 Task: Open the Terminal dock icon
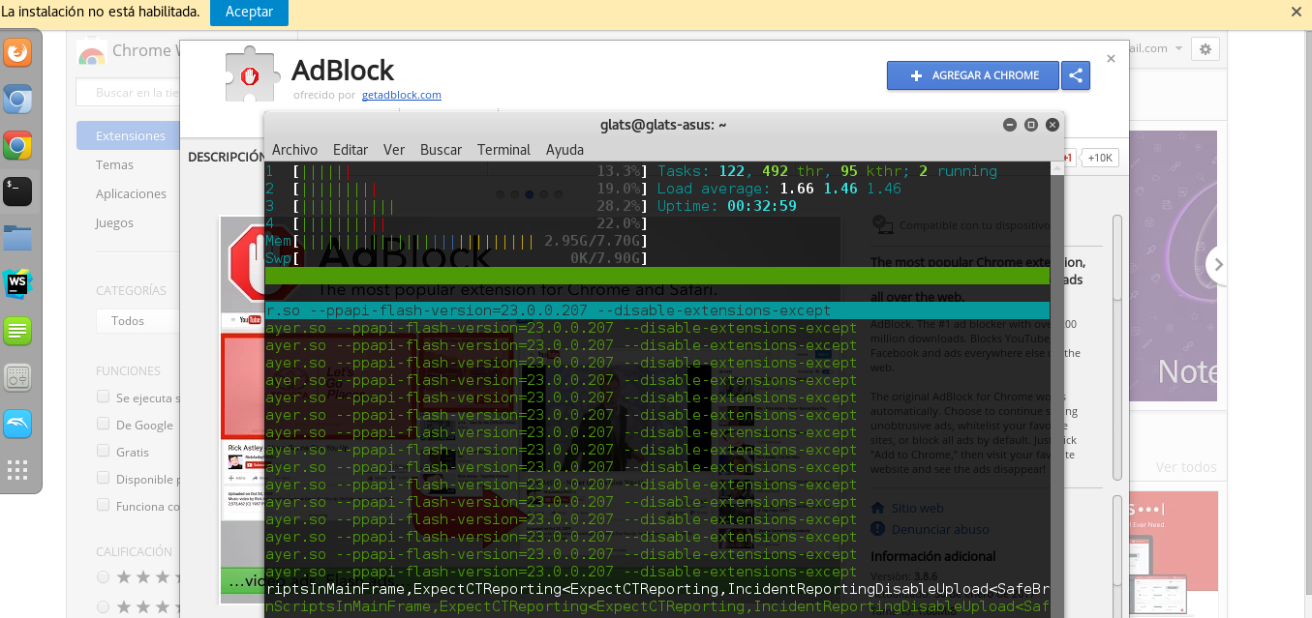point(17,191)
